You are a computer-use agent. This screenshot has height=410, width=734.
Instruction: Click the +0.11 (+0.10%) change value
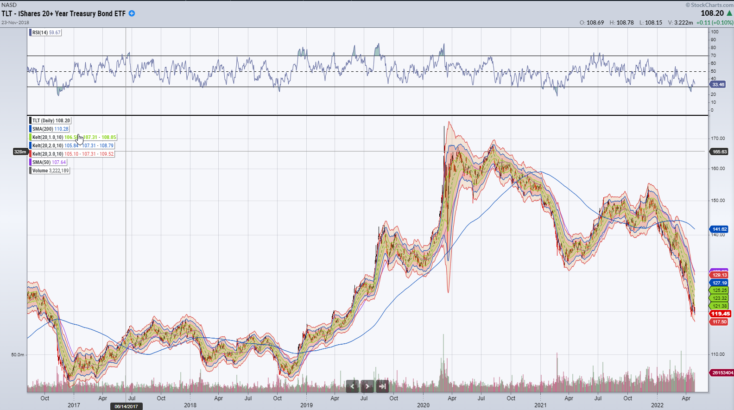point(715,22)
